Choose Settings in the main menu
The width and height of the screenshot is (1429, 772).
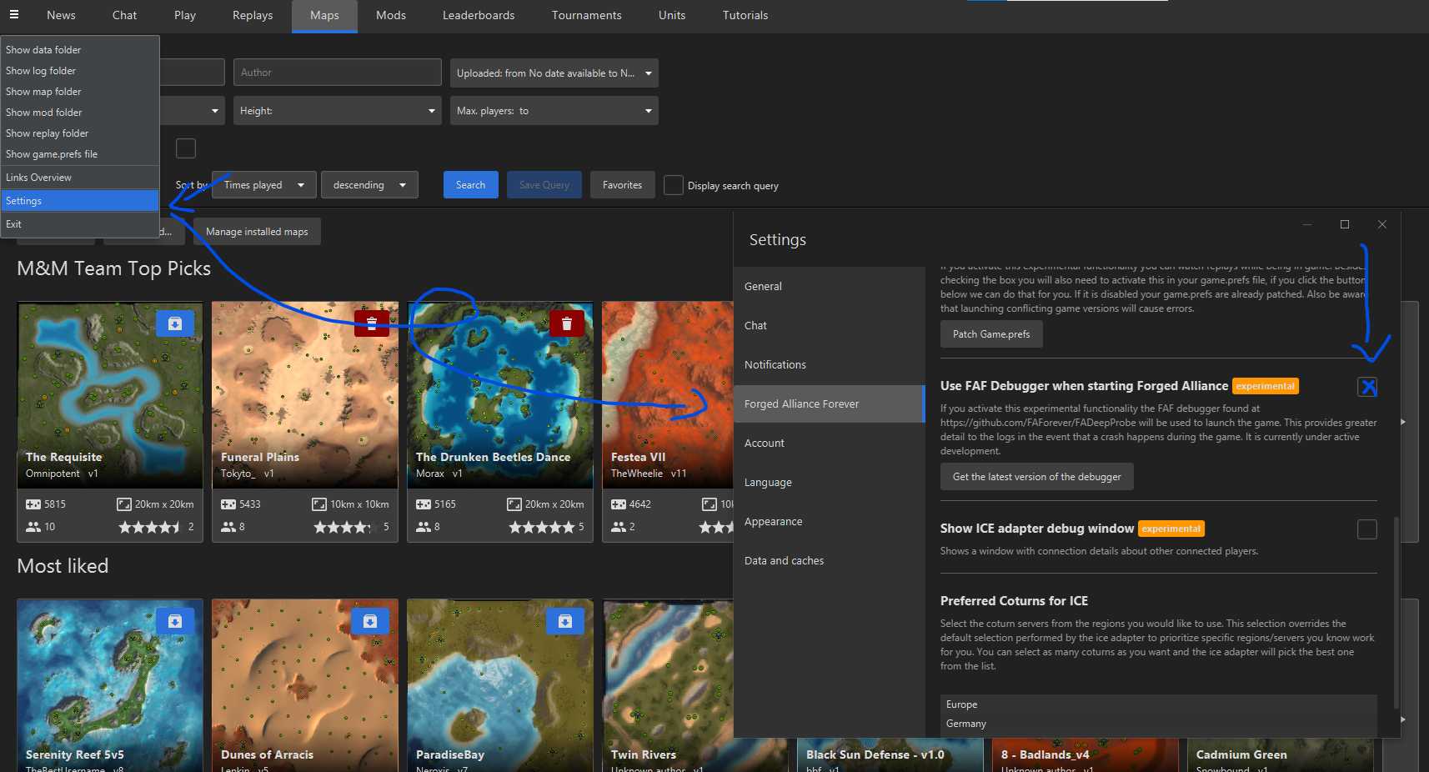(x=80, y=201)
